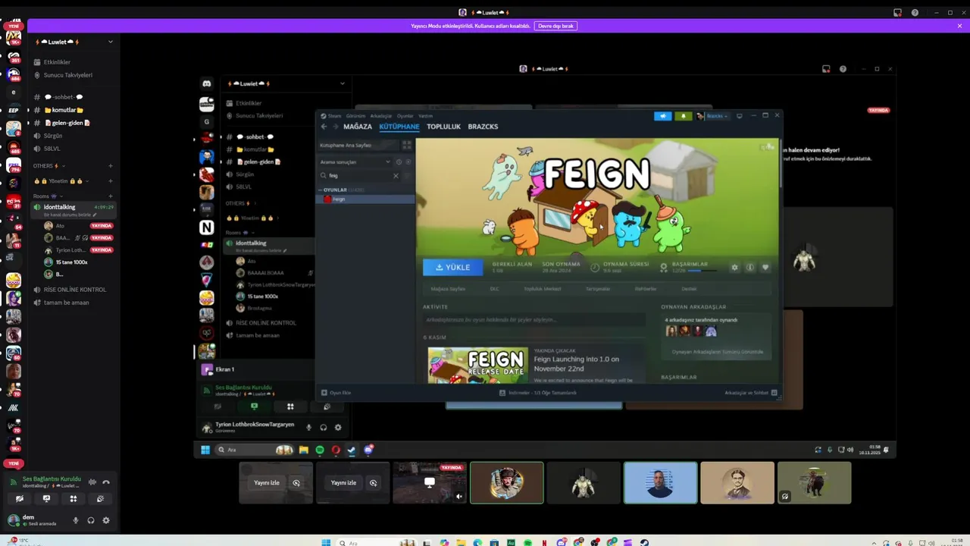
Task: Open MAĞAZA tab in streamed Steam window
Action: coord(358,127)
